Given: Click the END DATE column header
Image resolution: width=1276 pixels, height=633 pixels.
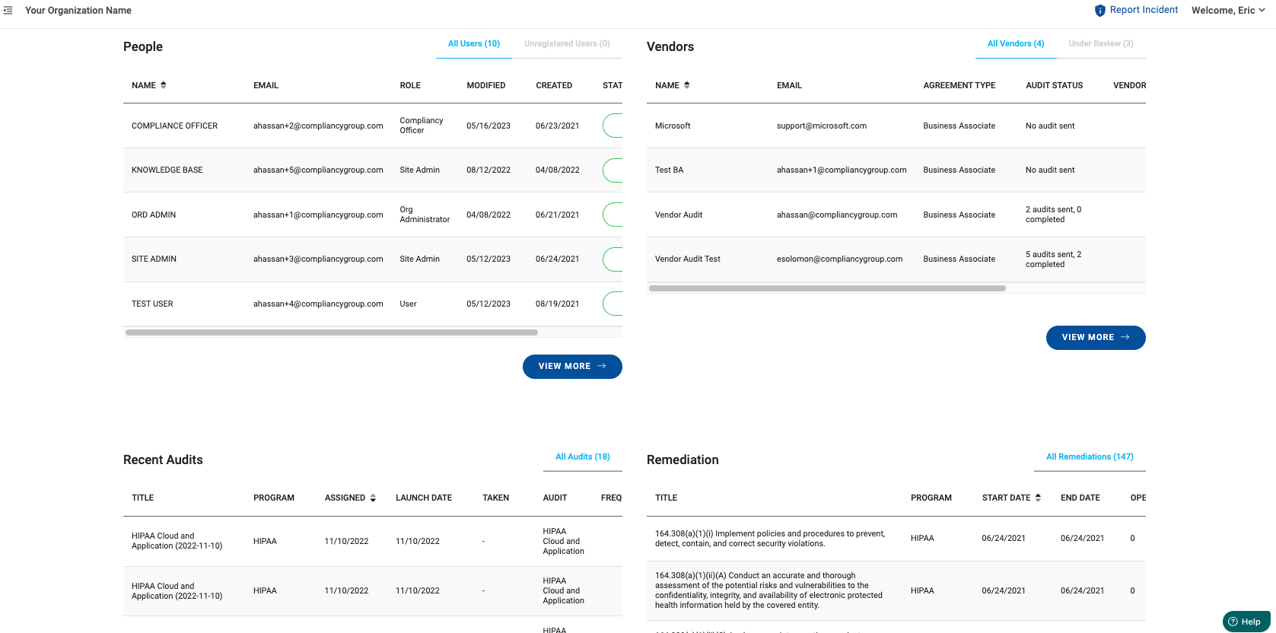Looking at the screenshot, I should pos(1080,498).
